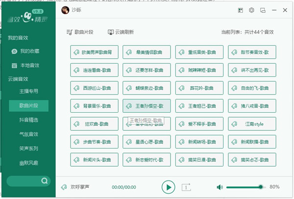
Task: Mute the volume speaker icon
Action: click(220, 187)
